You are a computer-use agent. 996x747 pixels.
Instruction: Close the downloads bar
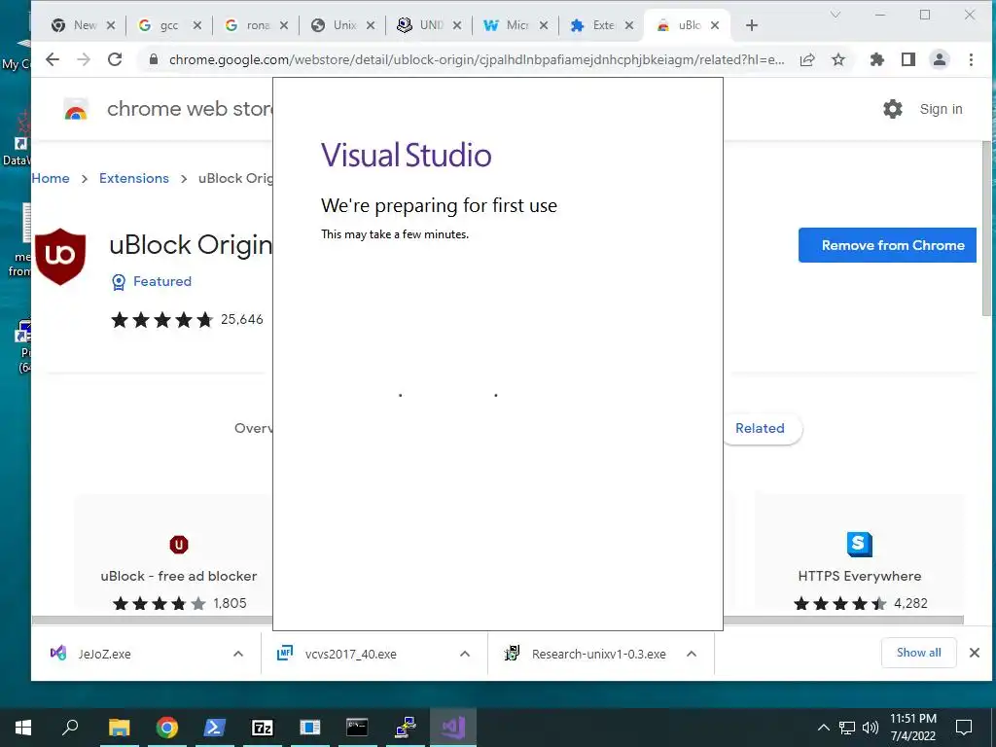pos(975,653)
